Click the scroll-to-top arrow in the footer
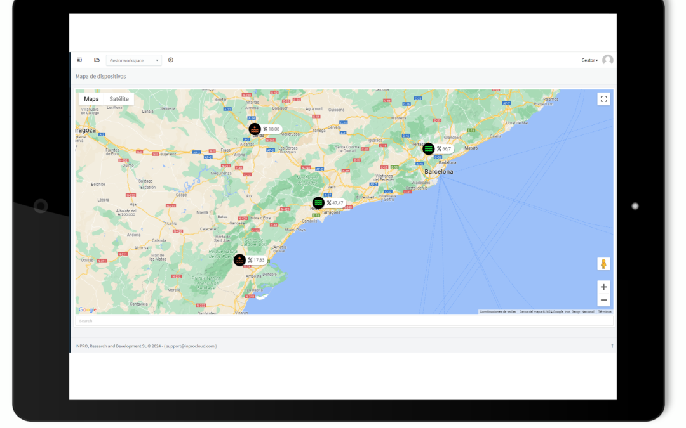The height and width of the screenshot is (428, 686). [x=612, y=346]
